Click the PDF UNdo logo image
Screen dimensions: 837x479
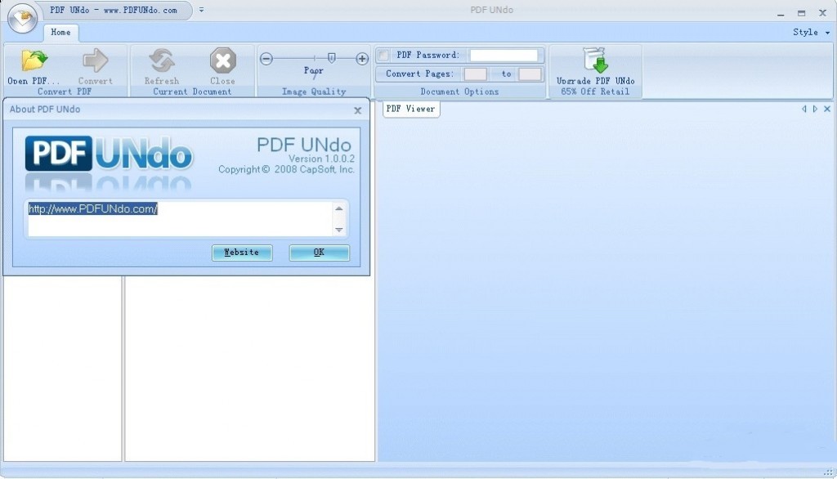tap(109, 154)
